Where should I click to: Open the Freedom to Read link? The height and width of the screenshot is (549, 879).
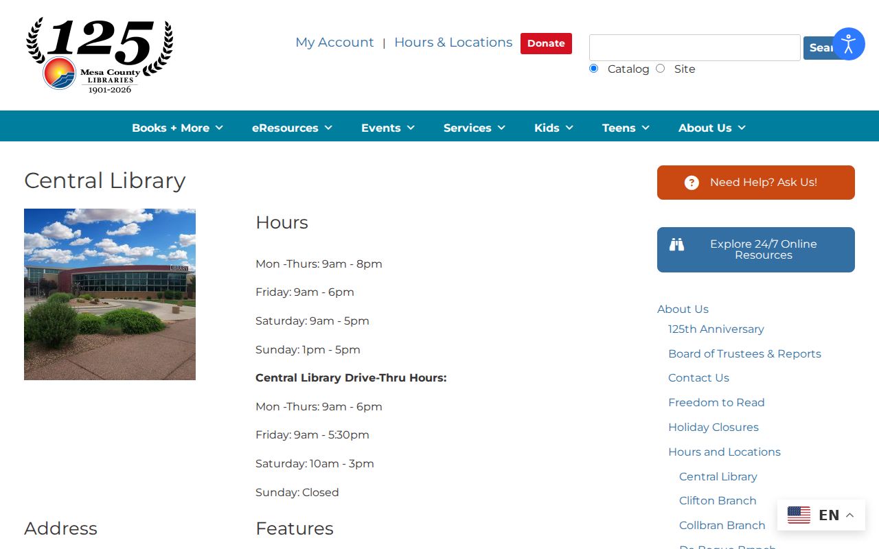click(x=716, y=403)
